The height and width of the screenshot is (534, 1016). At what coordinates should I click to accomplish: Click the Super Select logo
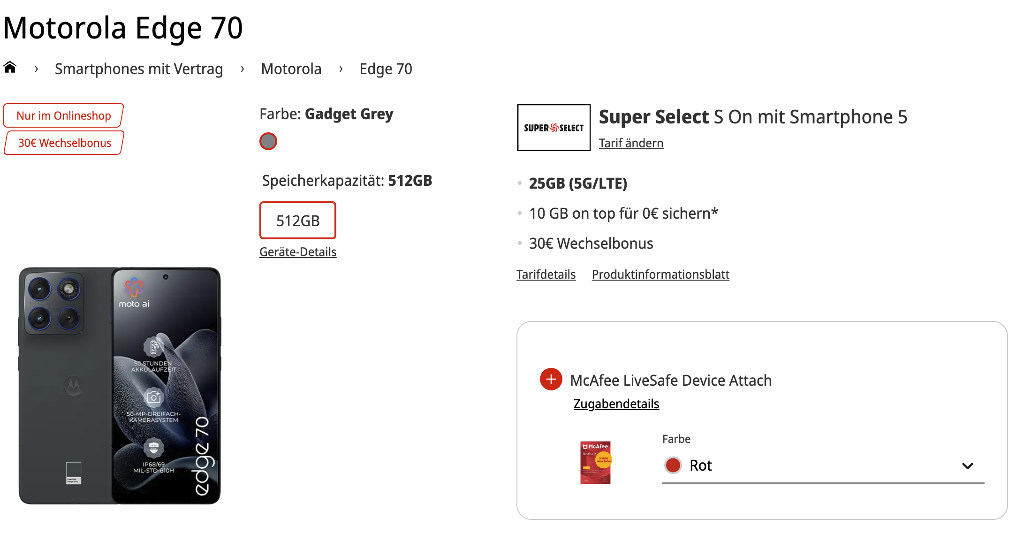553,128
